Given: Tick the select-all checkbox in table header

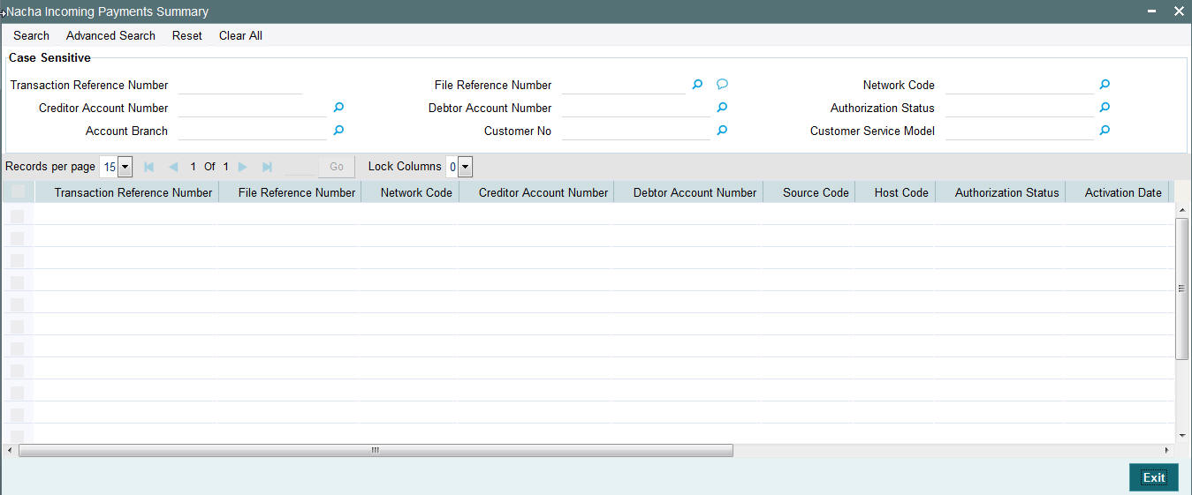Looking at the screenshot, I should [x=18, y=192].
